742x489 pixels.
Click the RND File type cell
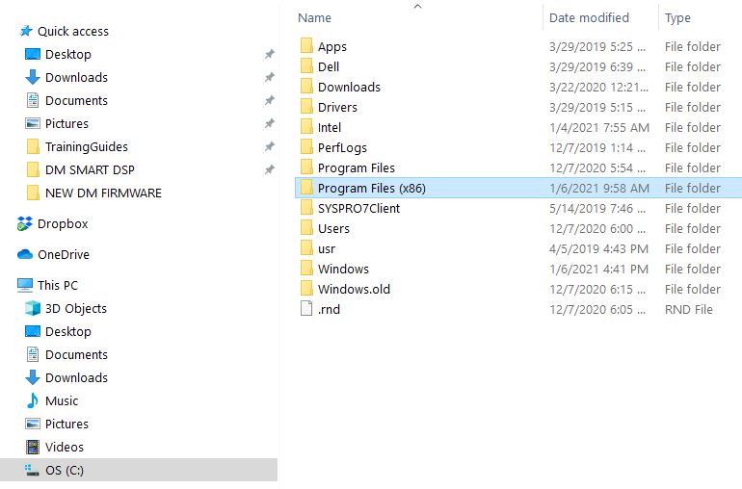pos(689,309)
